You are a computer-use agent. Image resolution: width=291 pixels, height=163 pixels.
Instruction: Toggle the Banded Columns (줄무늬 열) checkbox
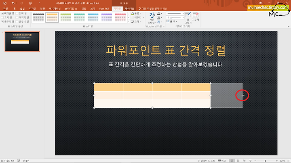17,21
